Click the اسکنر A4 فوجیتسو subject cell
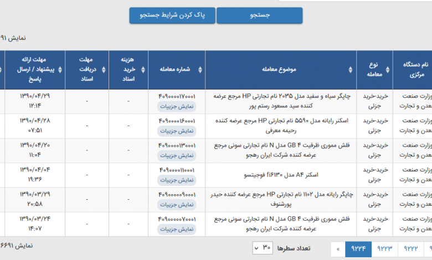Screen dimensions: 432x260 [x=281, y=175]
